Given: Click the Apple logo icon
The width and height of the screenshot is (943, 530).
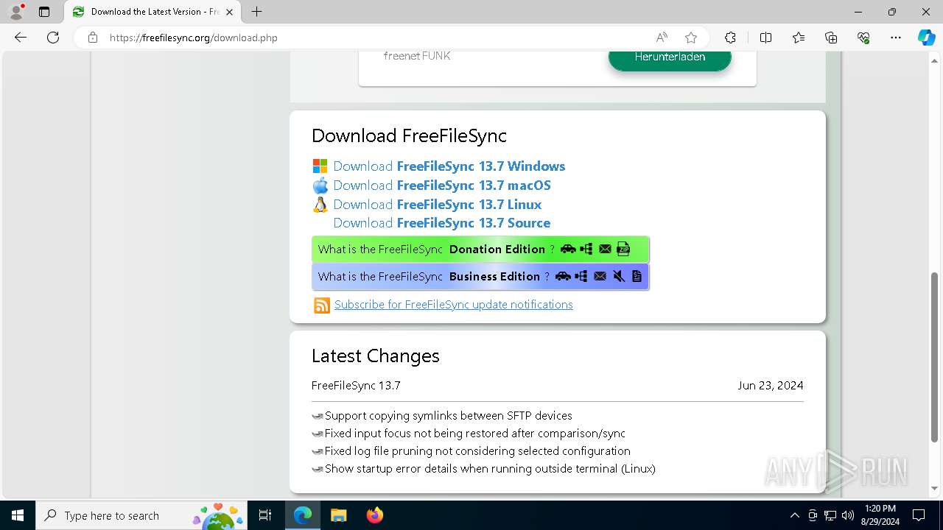Looking at the screenshot, I should tap(320, 185).
